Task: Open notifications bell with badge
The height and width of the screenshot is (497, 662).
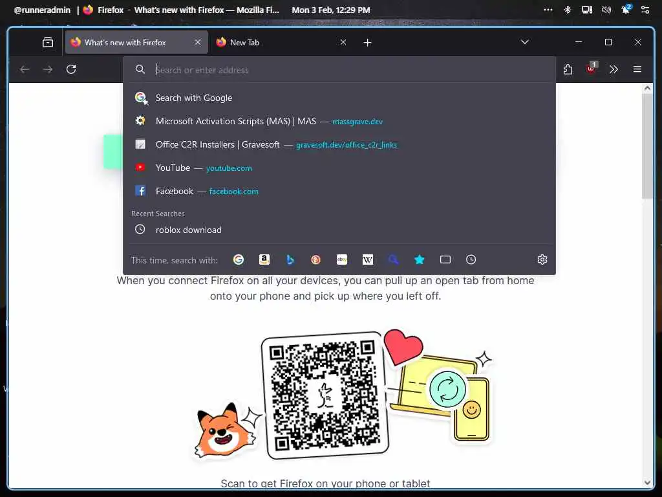Action: [x=626, y=9]
